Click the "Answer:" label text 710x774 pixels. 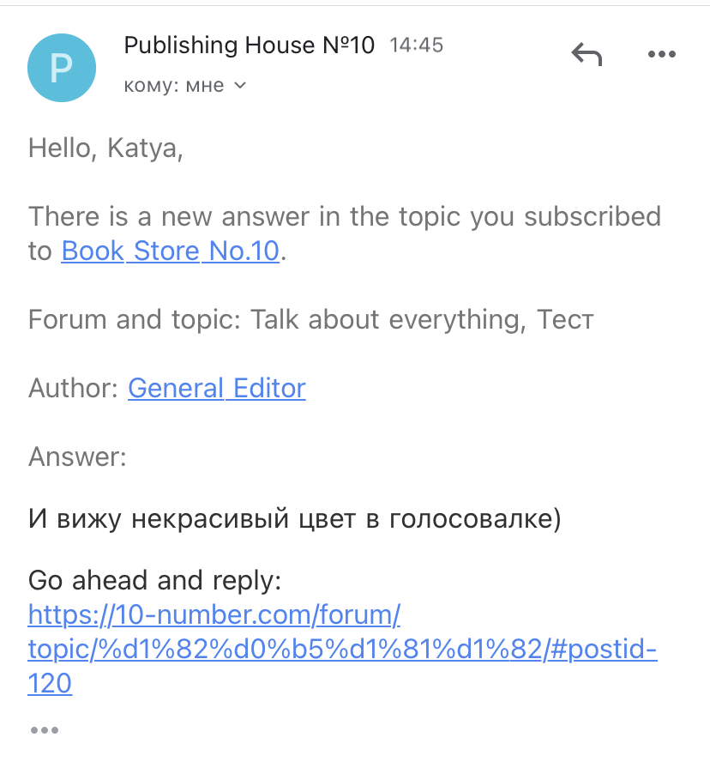pos(77,457)
